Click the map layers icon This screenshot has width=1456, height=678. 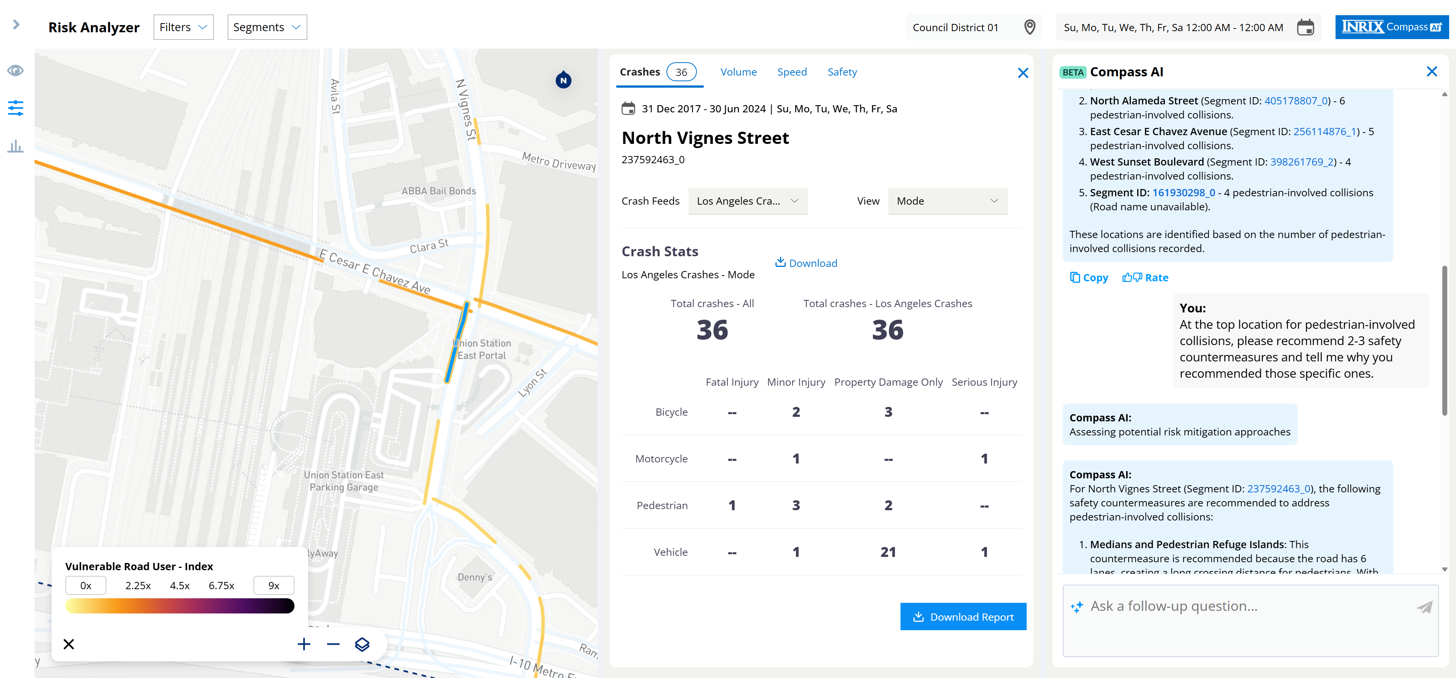point(362,644)
